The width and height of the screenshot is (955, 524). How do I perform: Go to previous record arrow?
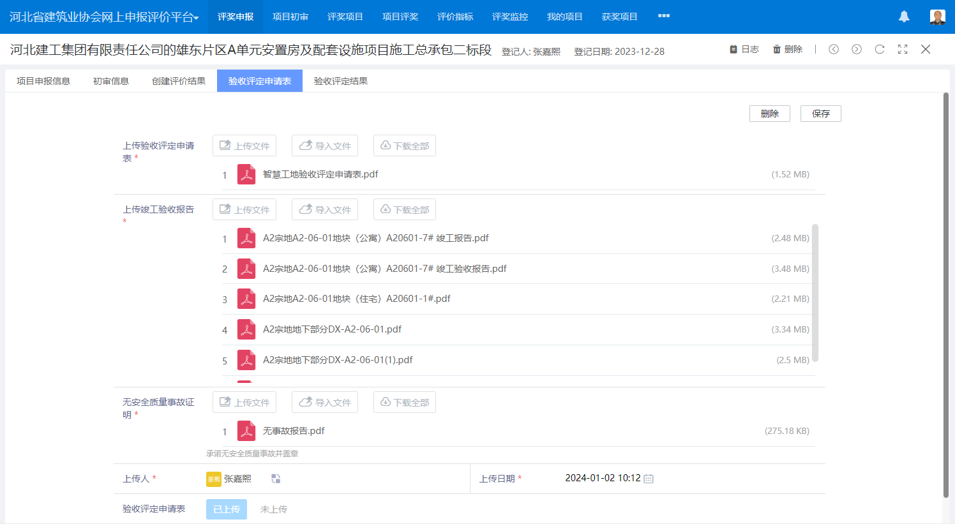click(x=834, y=49)
